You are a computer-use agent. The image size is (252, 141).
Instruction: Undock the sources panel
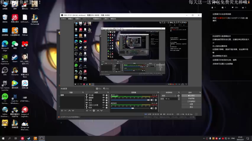tap(108, 92)
